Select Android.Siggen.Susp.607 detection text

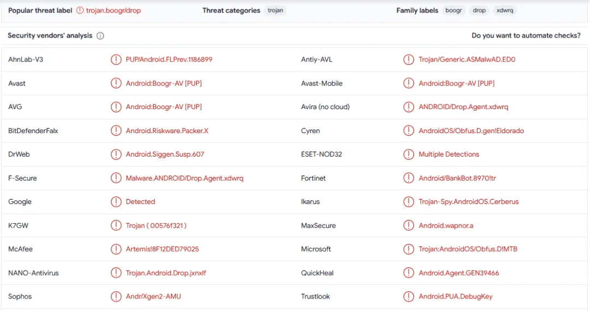click(x=165, y=154)
